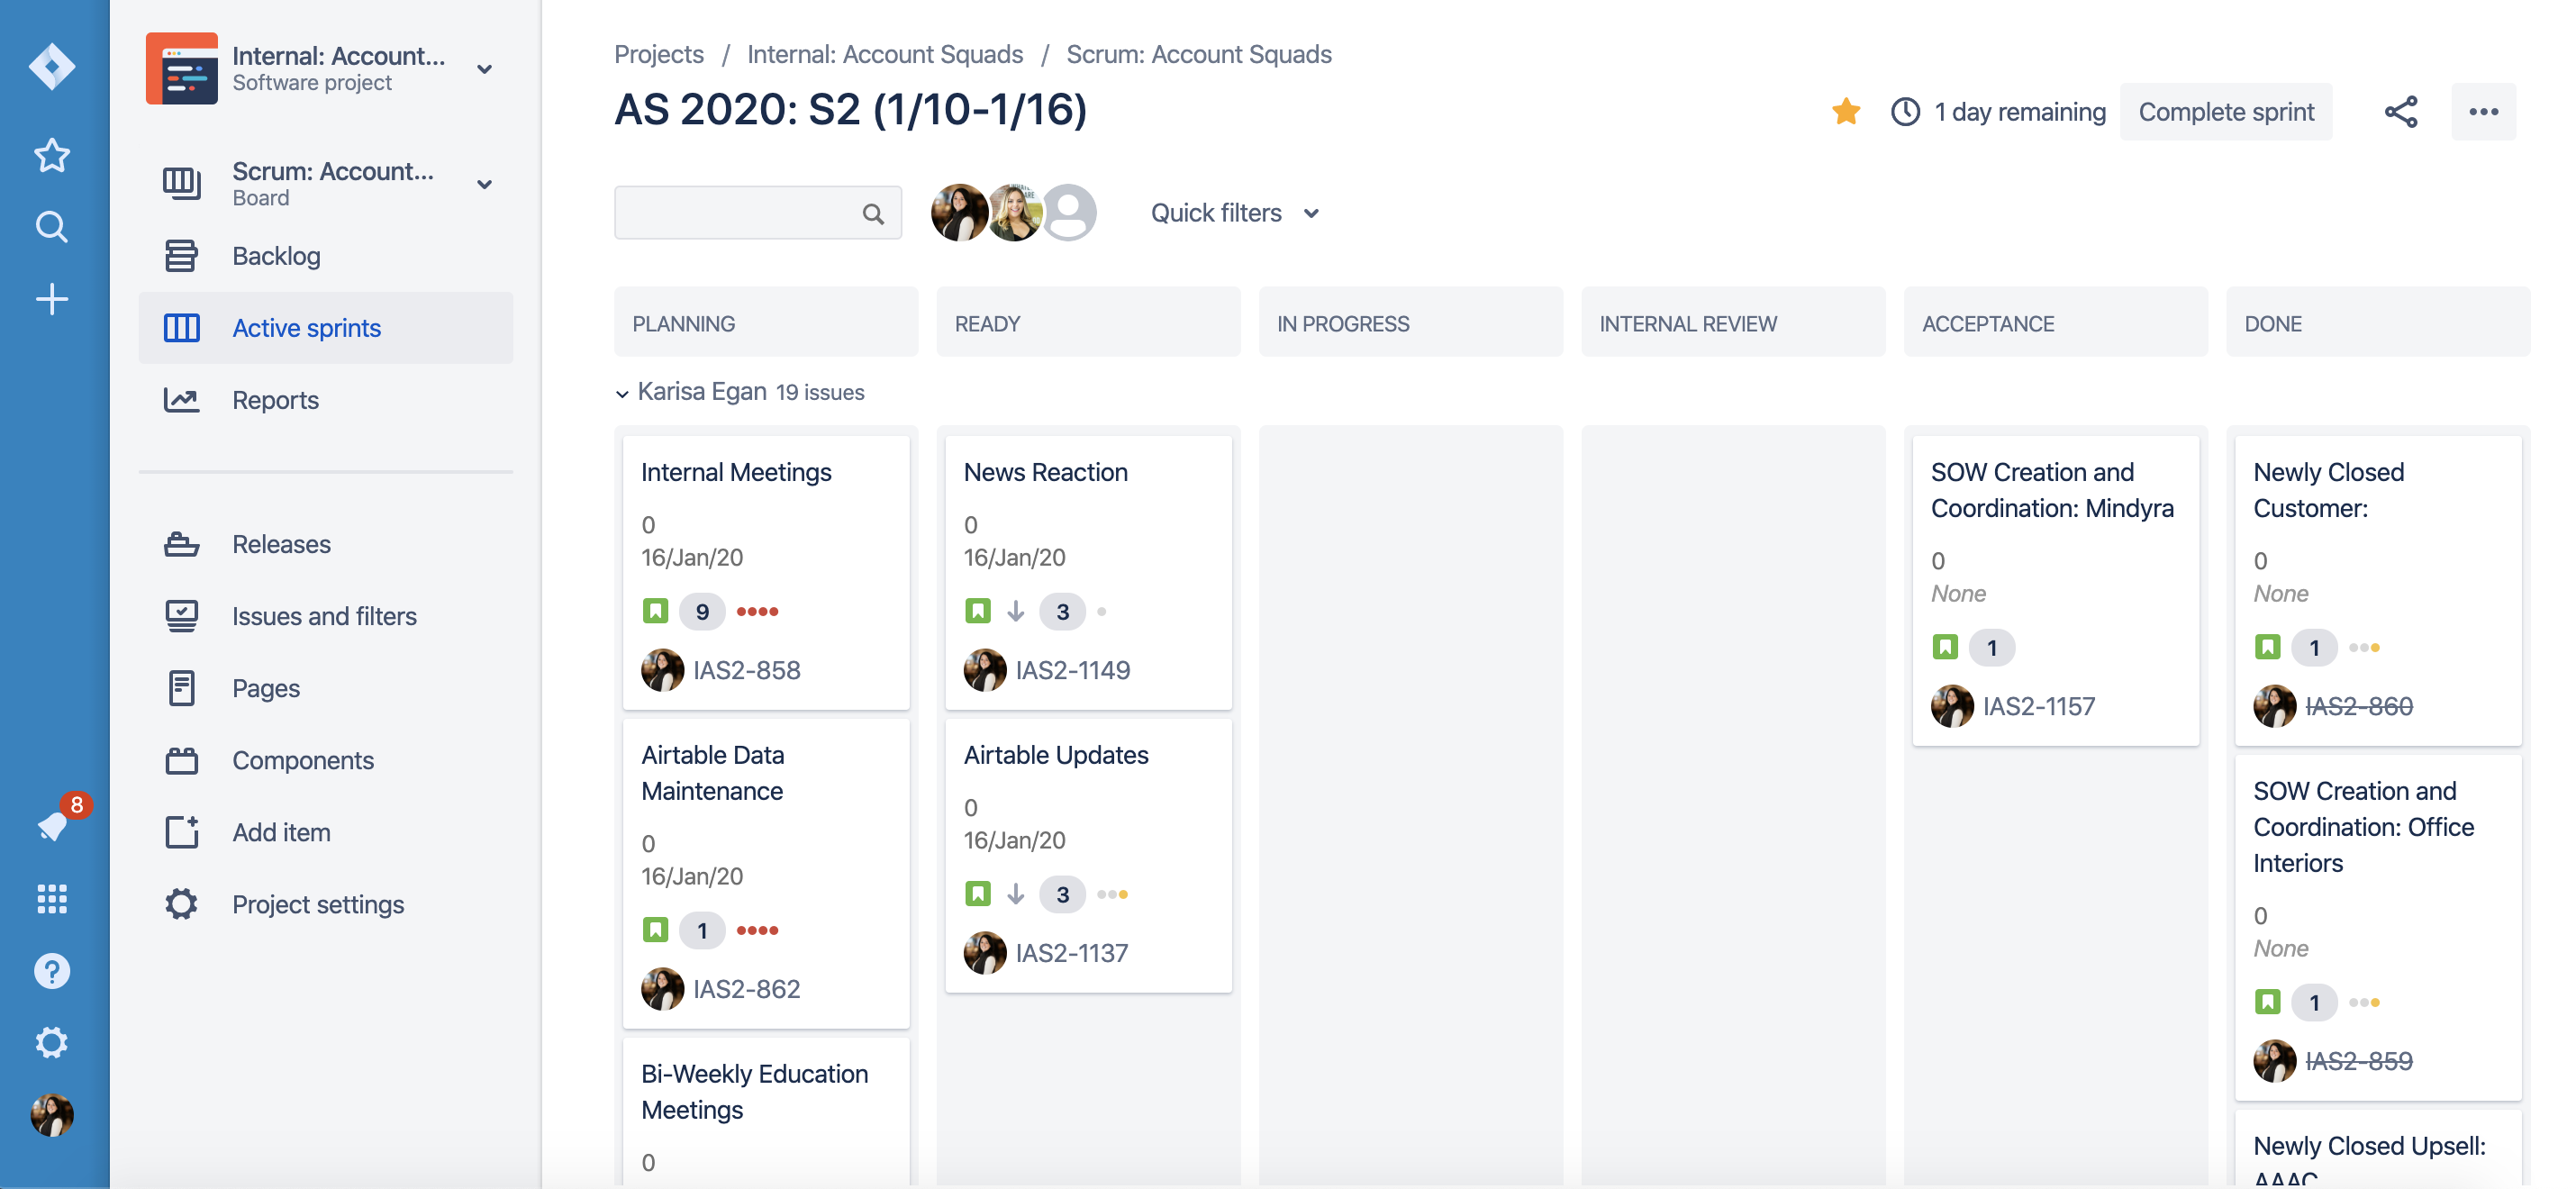Select Active sprints in the sidebar
Screen dimensions: 2576x1189
tap(325, 328)
